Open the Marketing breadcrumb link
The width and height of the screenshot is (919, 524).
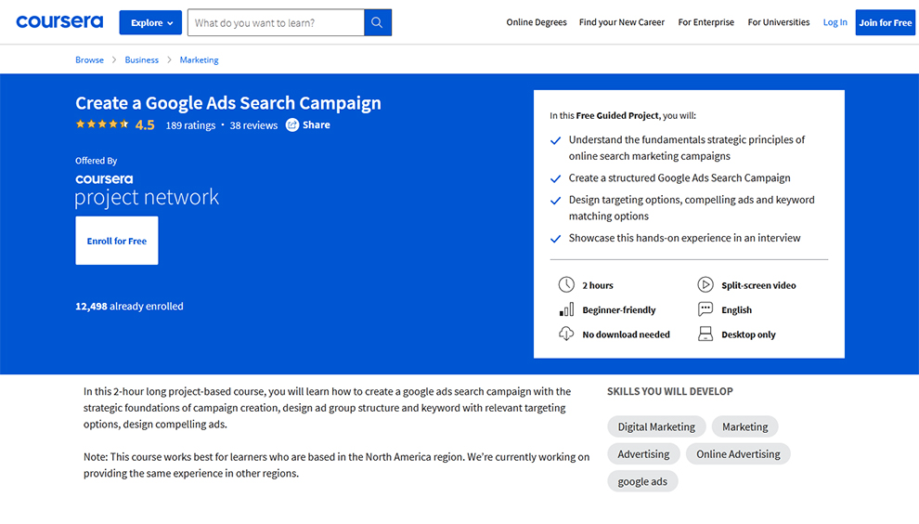pos(199,59)
